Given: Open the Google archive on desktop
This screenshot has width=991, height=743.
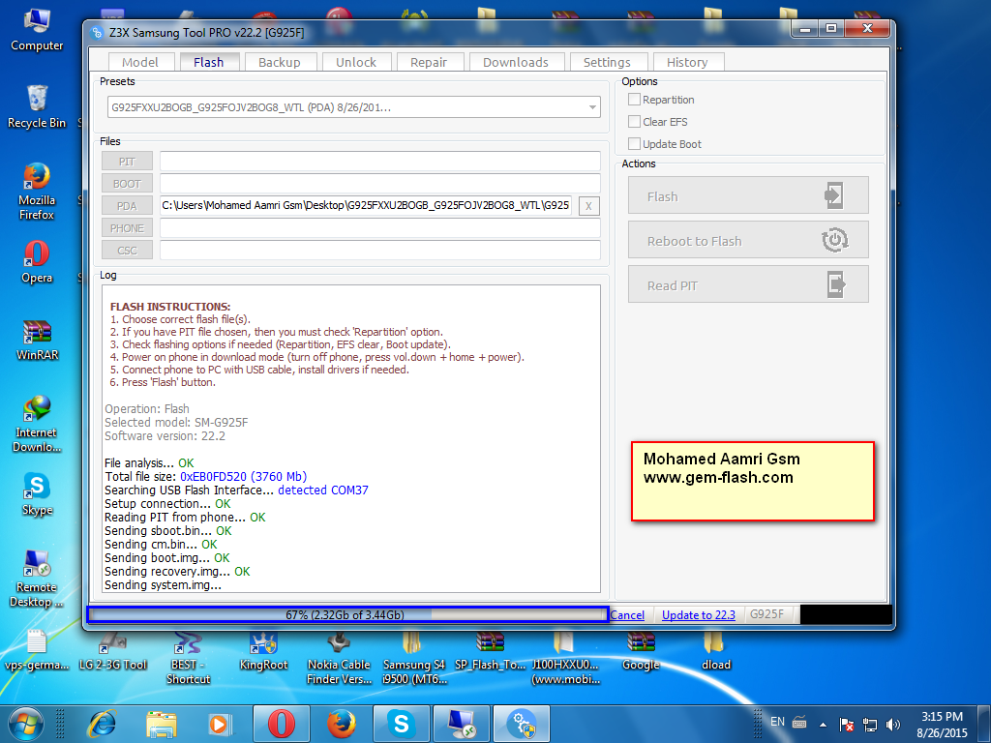Looking at the screenshot, I should pos(641,649).
